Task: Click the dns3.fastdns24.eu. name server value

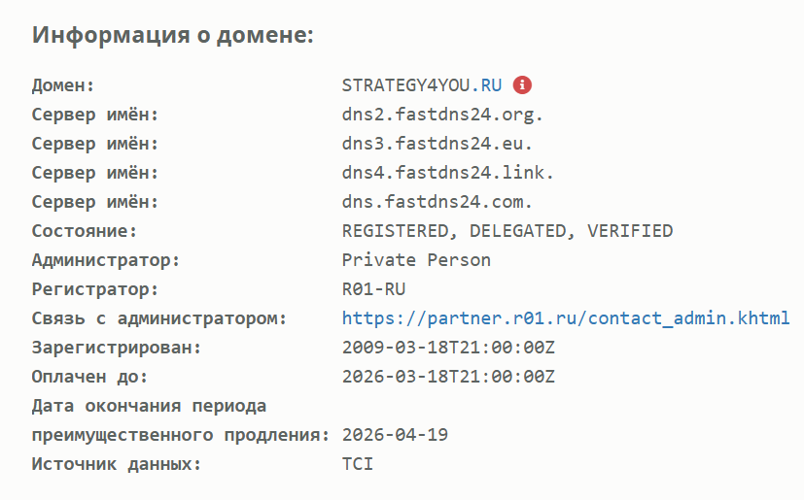Action: pos(437,144)
